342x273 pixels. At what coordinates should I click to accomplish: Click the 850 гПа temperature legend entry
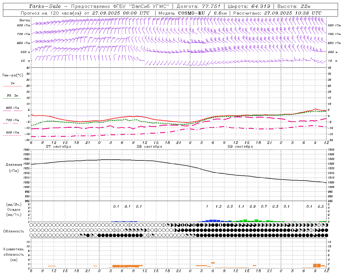coord(12,108)
